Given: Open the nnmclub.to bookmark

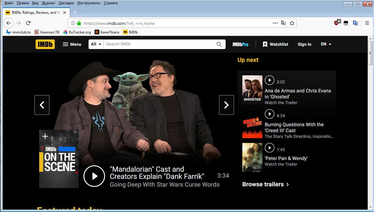Looking at the screenshot, I should (x=19, y=32).
